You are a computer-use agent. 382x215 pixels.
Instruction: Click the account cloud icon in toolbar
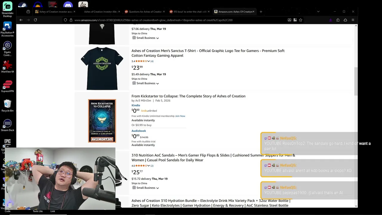345,20
